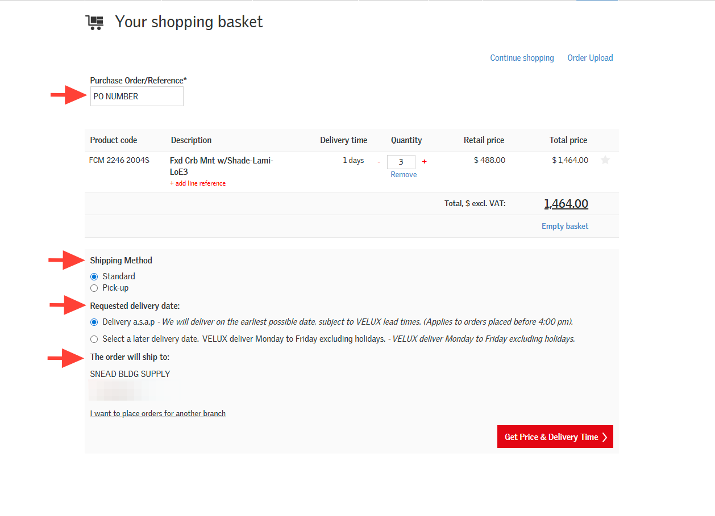Open the Continue shopping link
Viewport: 715px width, 516px height.
pos(522,58)
